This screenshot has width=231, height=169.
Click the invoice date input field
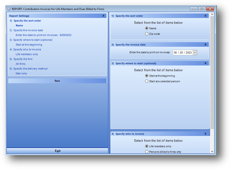pos(182,53)
